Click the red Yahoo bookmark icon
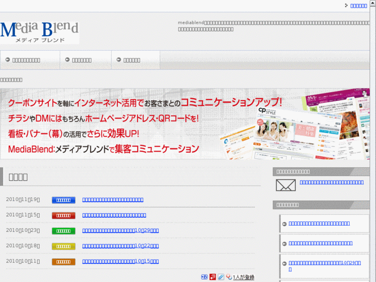 pos(213,277)
